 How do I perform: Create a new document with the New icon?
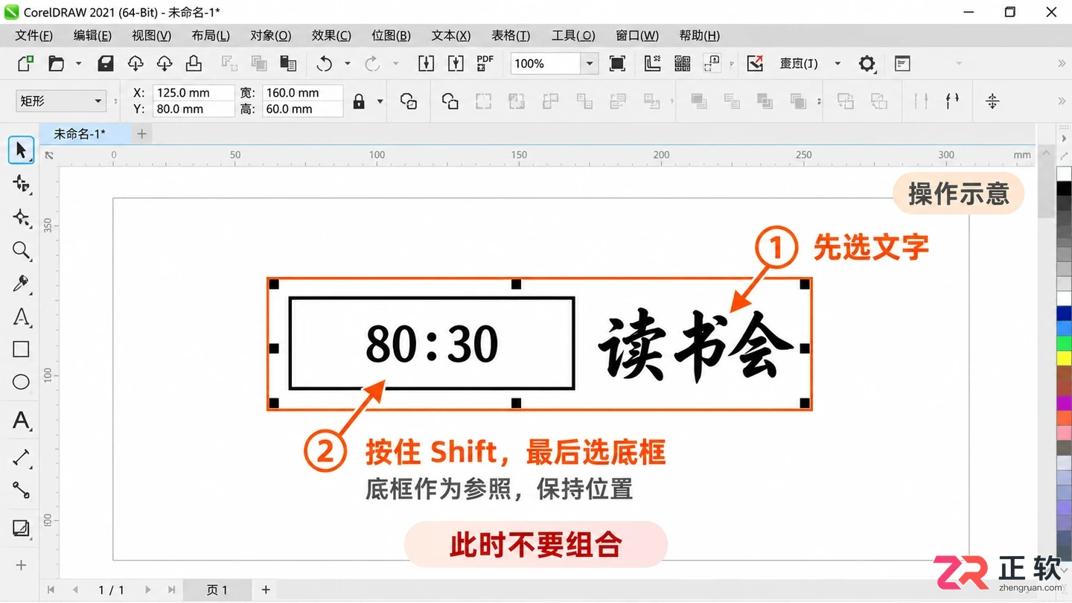tap(25, 63)
